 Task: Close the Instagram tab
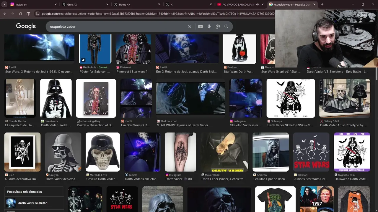click(56, 4)
